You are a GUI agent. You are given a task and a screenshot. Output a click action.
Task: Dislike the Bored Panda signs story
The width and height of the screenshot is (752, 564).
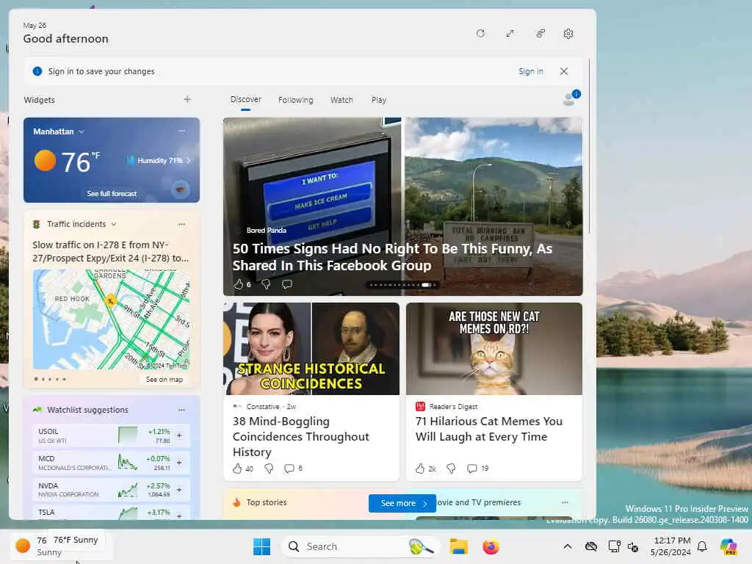point(266,284)
